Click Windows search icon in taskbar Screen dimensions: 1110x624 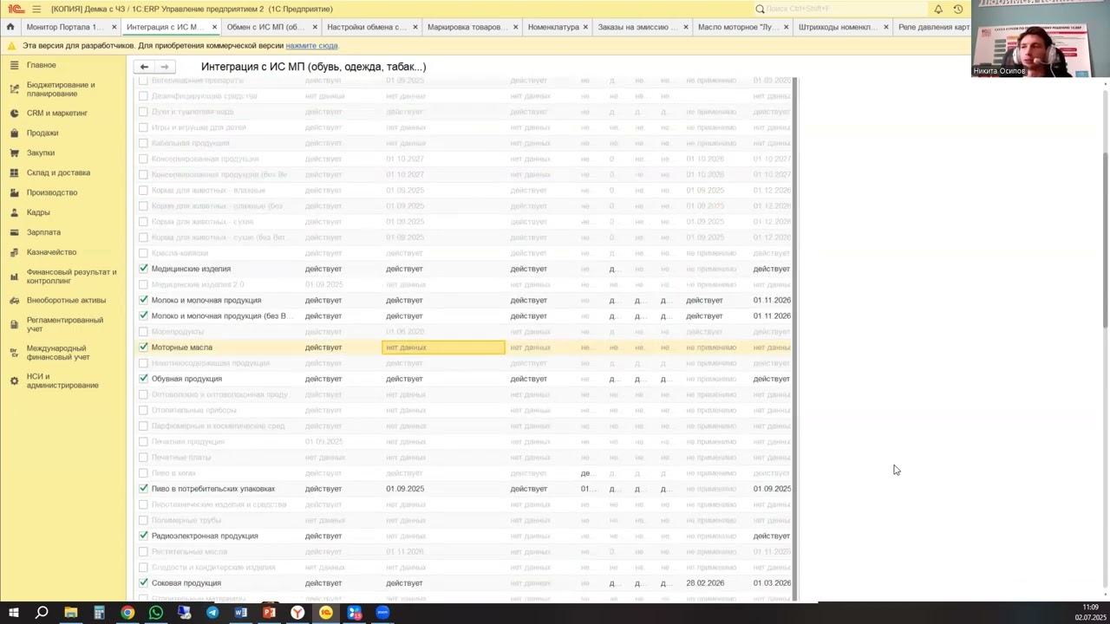pyautogui.click(x=42, y=613)
